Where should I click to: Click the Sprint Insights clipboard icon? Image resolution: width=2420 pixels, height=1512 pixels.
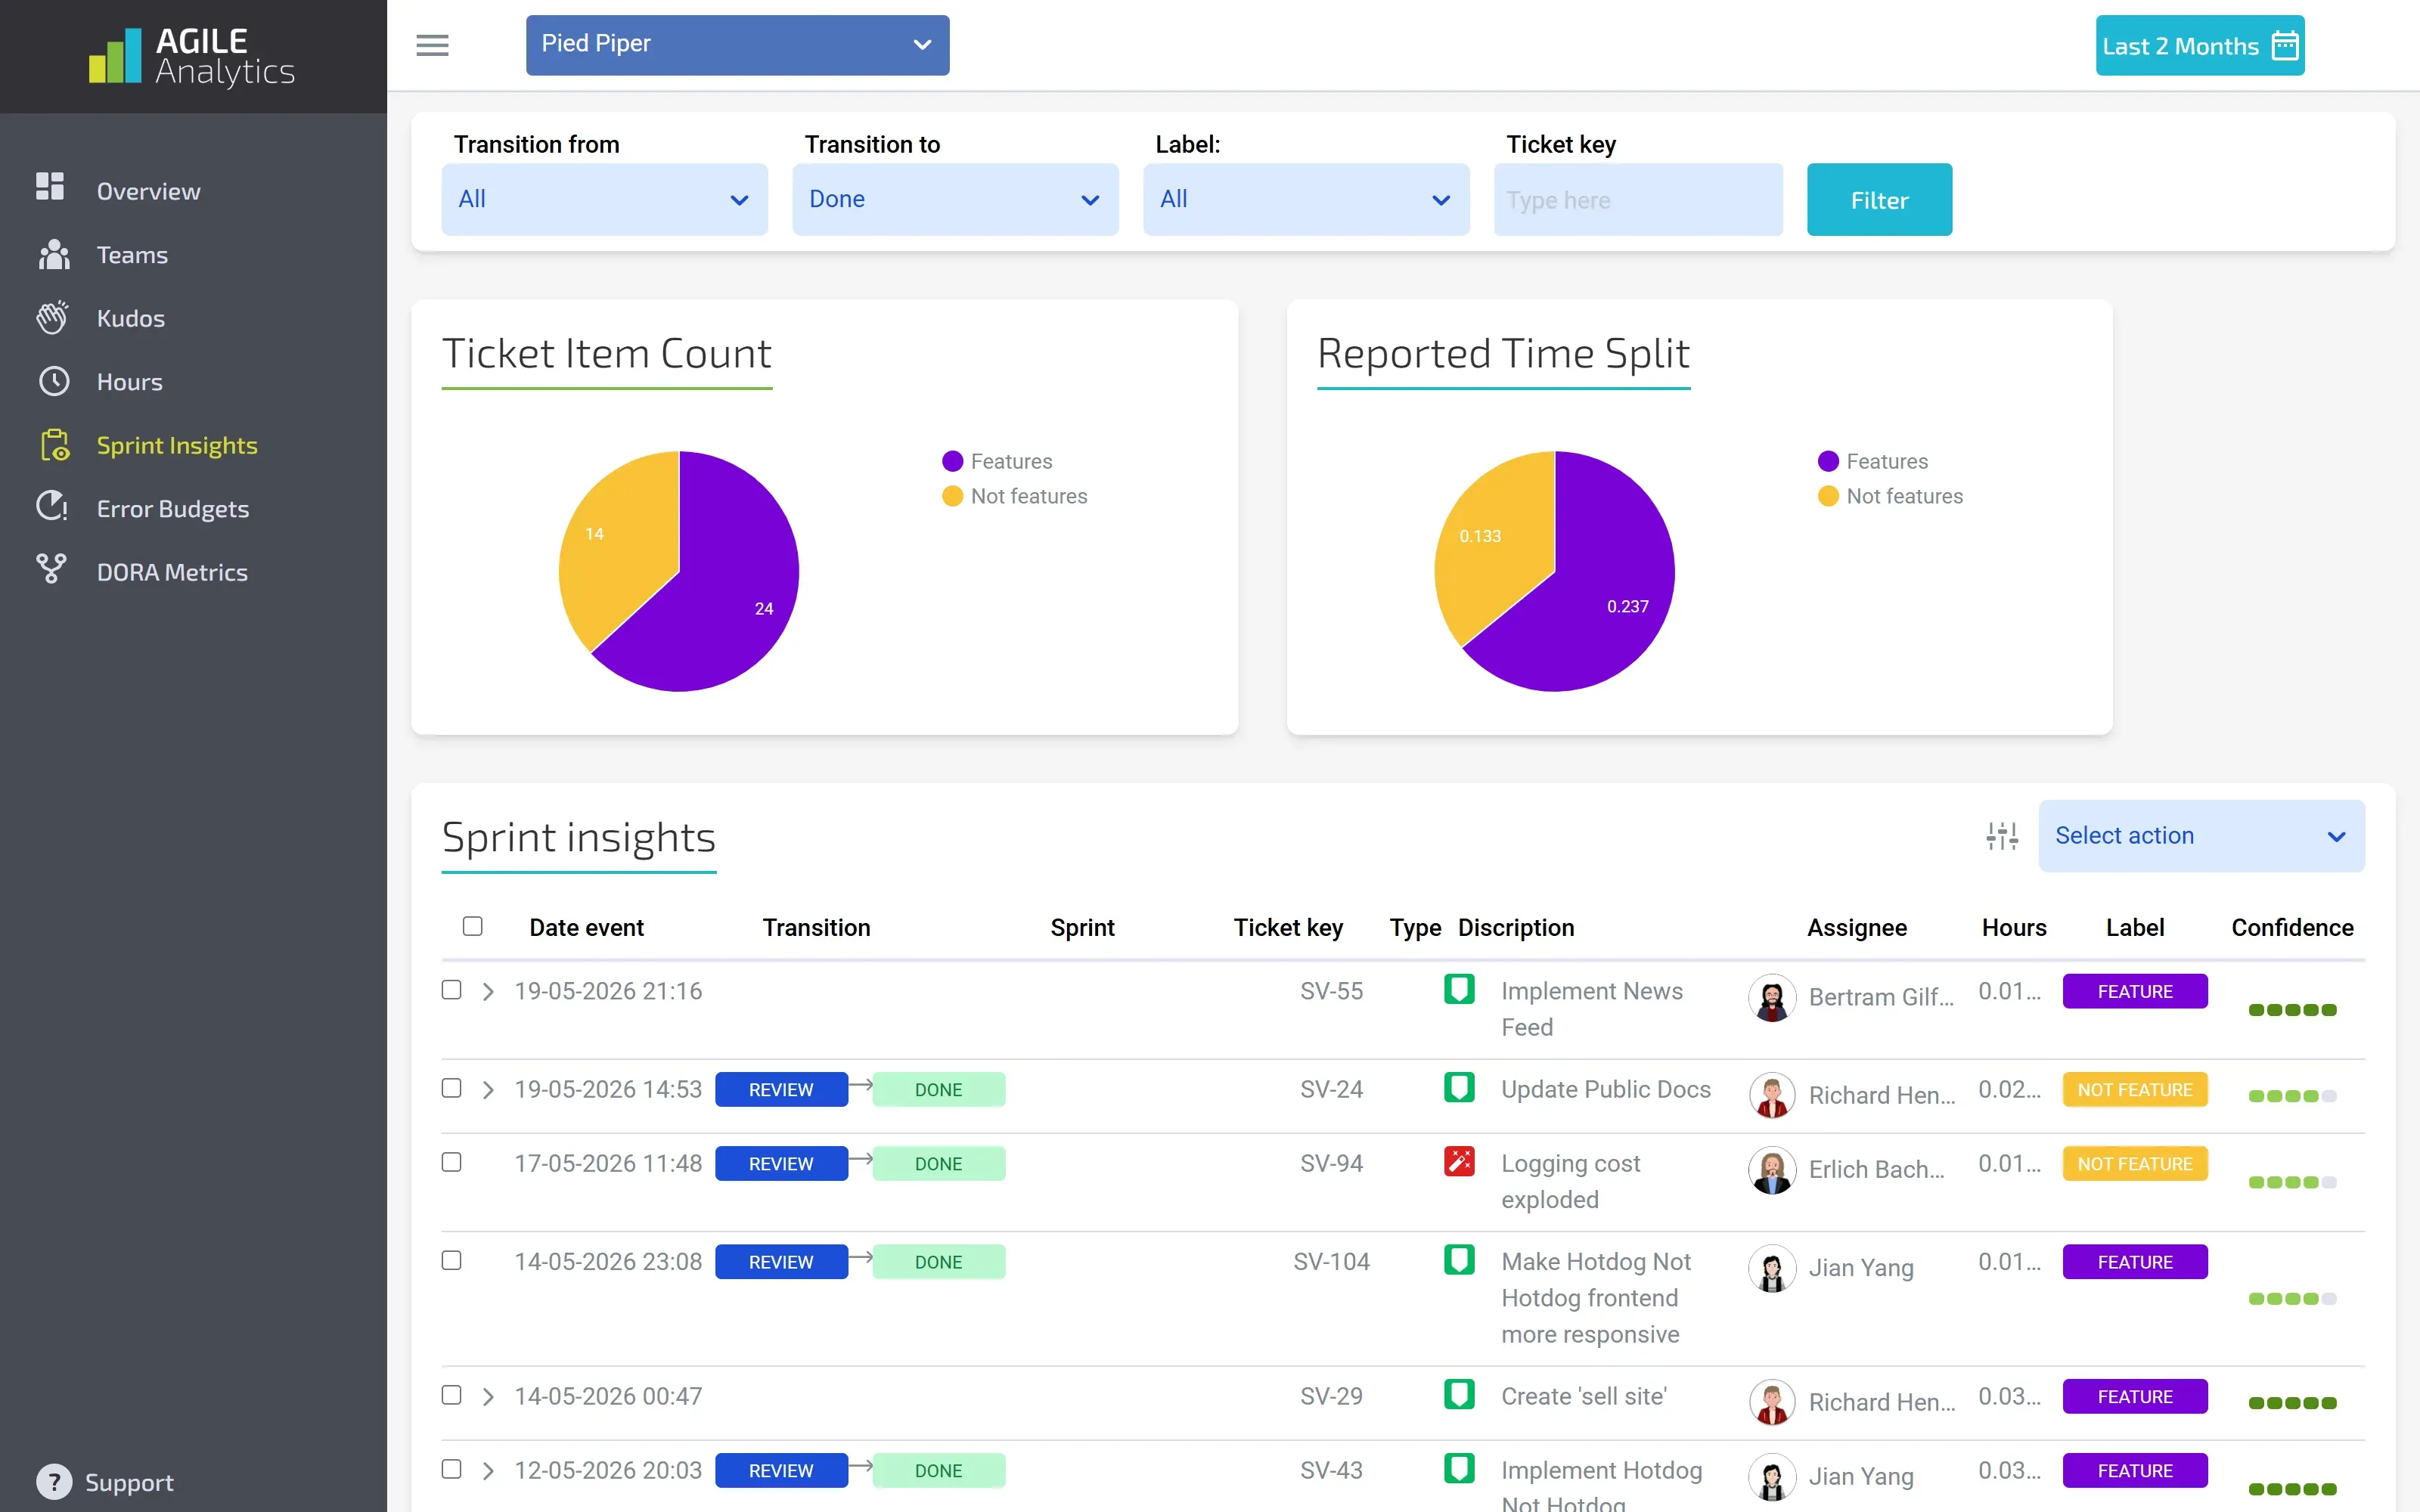pyautogui.click(x=55, y=445)
